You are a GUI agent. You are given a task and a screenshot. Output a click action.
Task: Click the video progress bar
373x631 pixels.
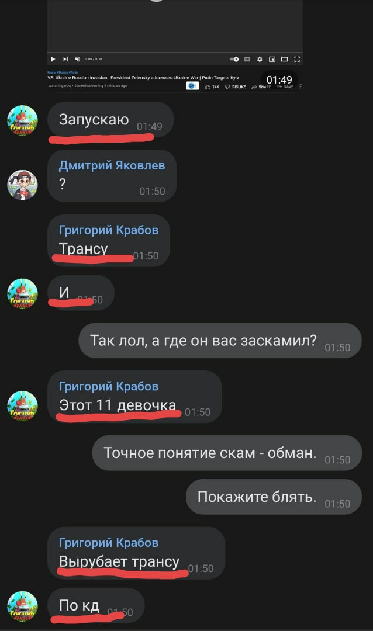pyautogui.click(x=175, y=53)
